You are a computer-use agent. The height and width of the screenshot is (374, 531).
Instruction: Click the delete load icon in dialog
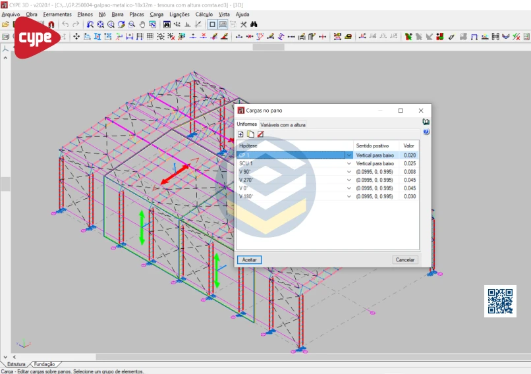[x=260, y=134]
